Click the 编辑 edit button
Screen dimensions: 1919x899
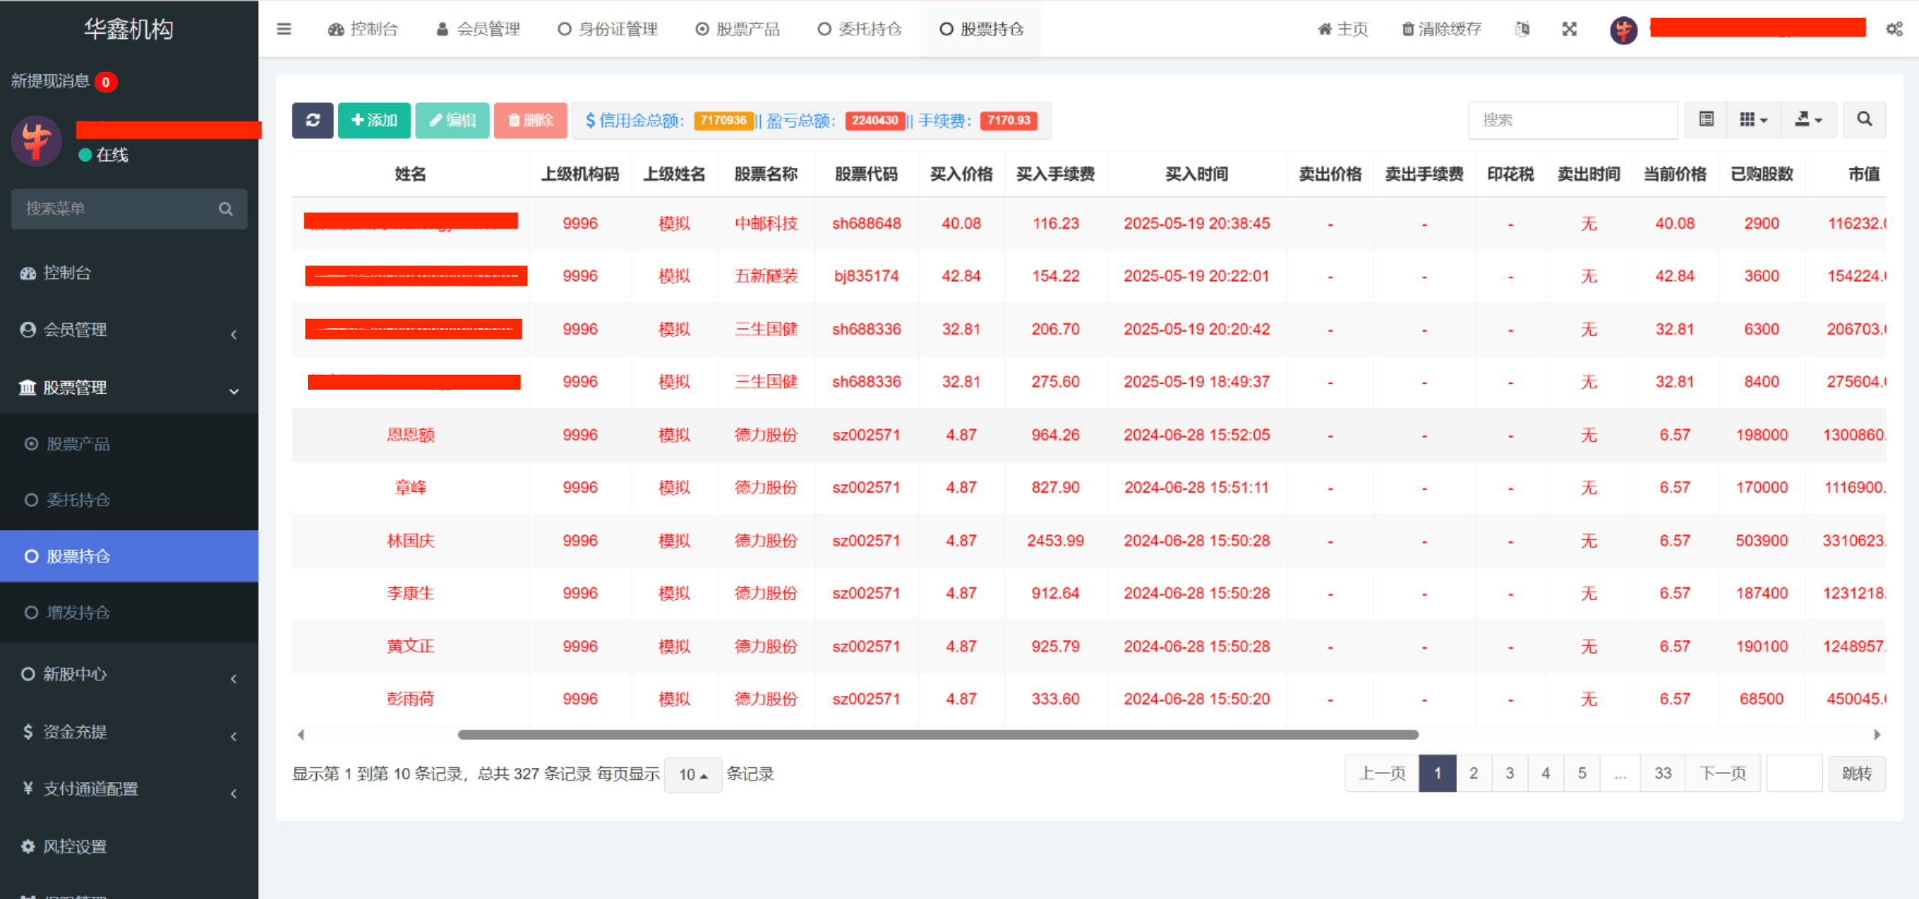(x=452, y=120)
